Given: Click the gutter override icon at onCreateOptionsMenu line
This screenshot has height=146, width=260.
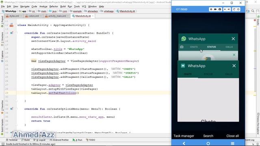Looking at the screenshot, I should point(12,109).
